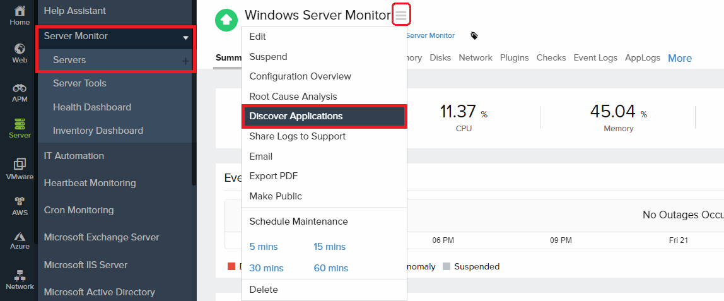Open the Network sidebar icon

[20, 276]
